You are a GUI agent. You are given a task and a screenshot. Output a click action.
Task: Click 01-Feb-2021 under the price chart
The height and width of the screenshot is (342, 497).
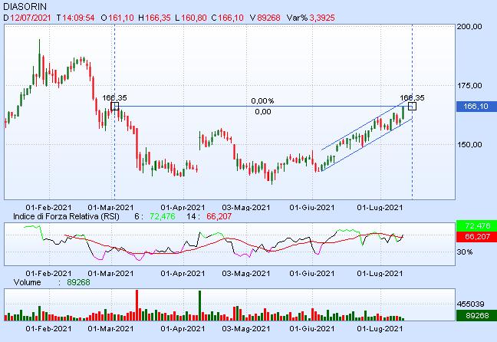point(48,208)
